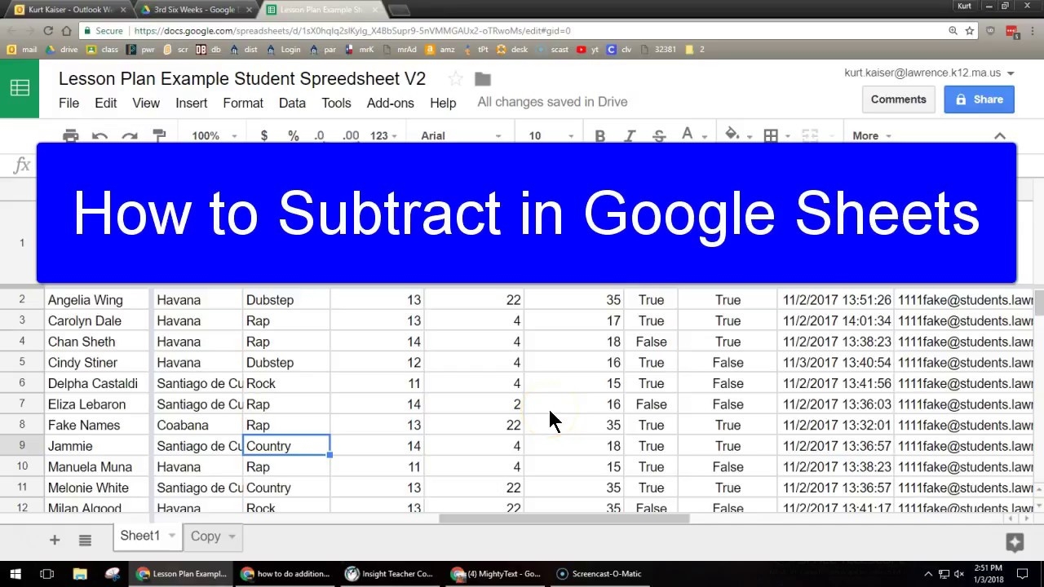Decrease decimal places
The height and width of the screenshot is (587, 1044).
click(318, 135)
